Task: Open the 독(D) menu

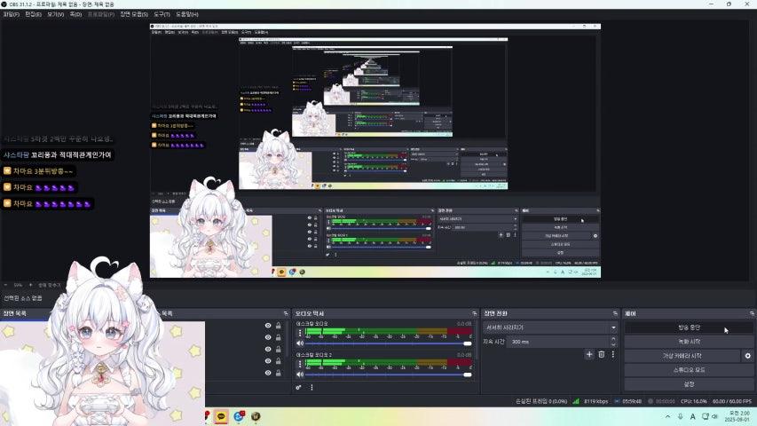Action: [75, 14]
